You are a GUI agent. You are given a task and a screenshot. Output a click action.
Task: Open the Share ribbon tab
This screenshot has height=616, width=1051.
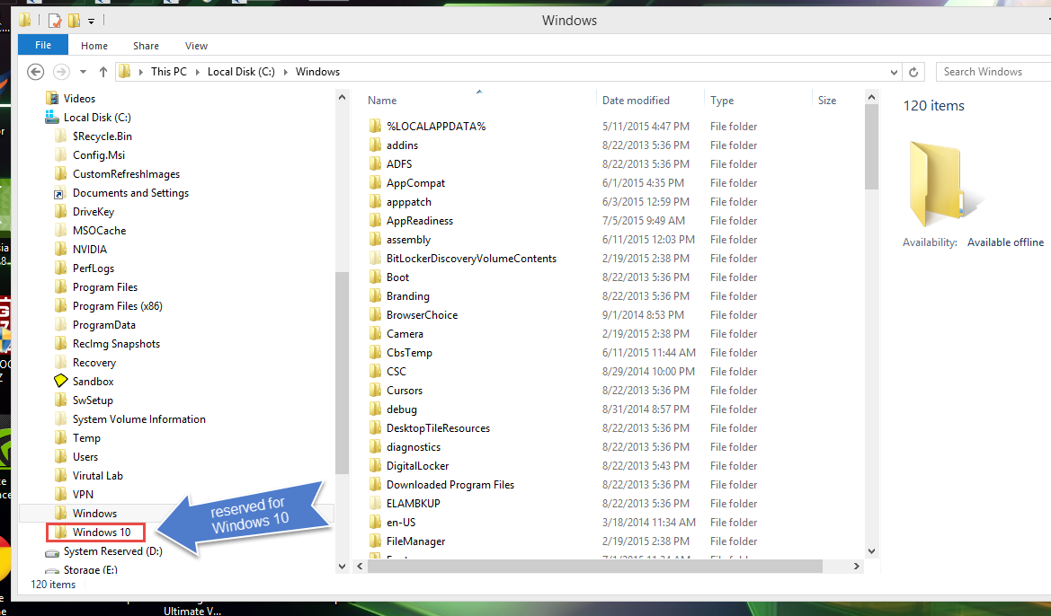pos(146,45)
